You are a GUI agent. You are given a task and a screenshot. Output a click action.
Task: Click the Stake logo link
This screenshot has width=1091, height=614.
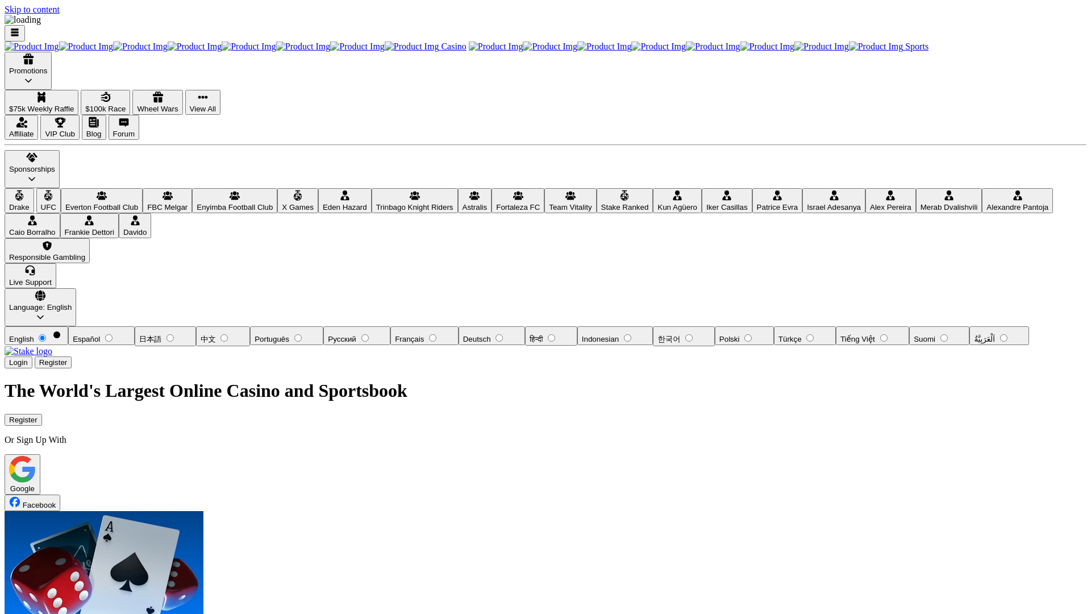pyautogui.click(x=28, y=351)
